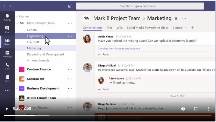Open the Files sidebar icon

click(7, 78)
